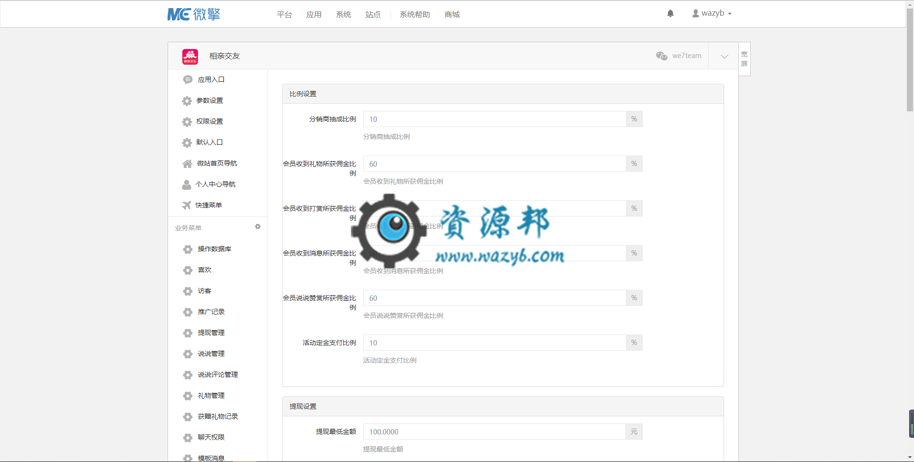The image size is (914, 462).
Task: Open the 站点 menu
Action: tap(373, 14)
